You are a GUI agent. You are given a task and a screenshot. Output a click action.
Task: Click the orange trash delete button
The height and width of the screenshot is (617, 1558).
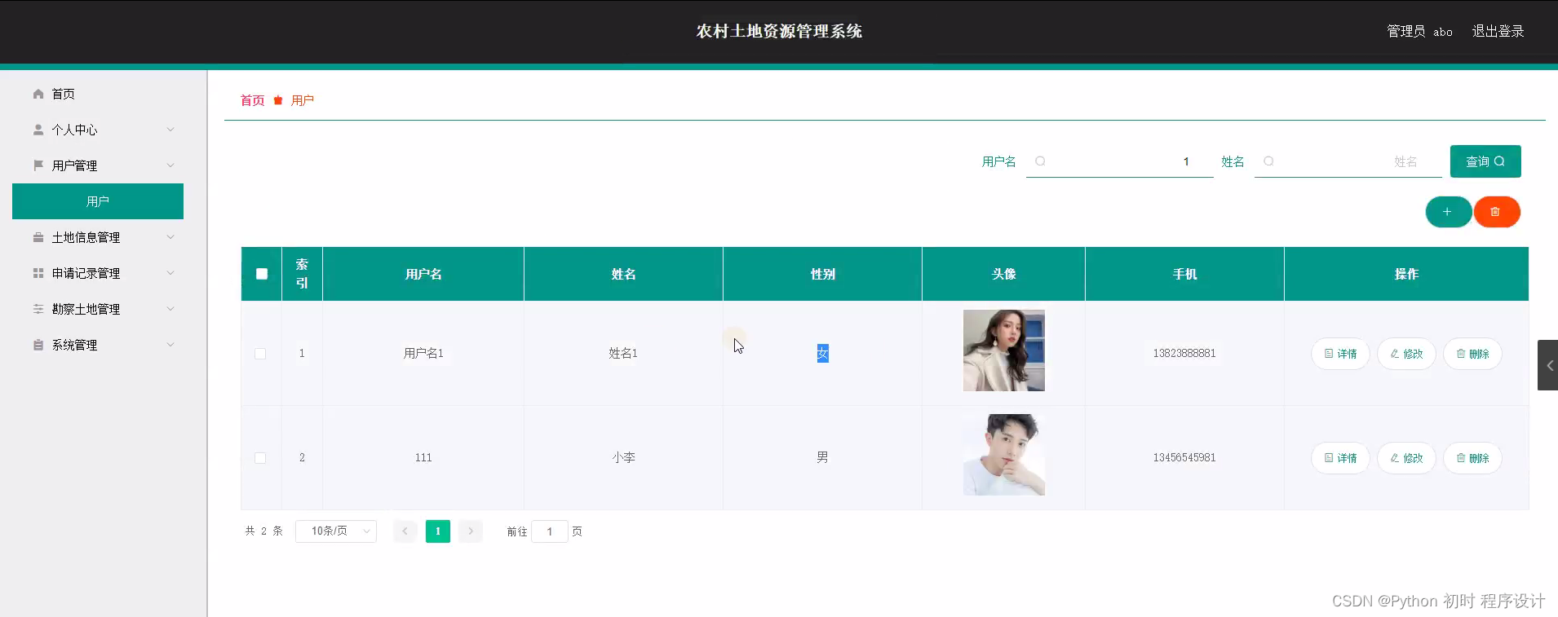coord(1496,212)
